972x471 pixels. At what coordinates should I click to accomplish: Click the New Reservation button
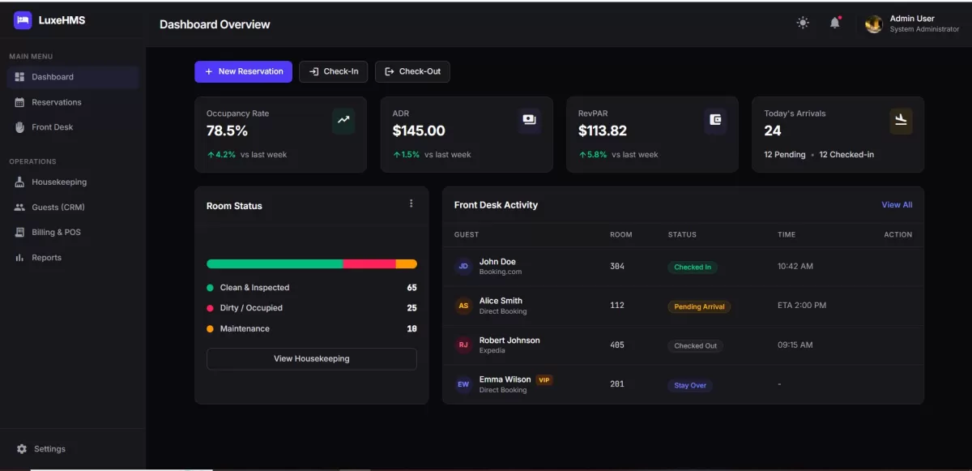coord(243,71)
